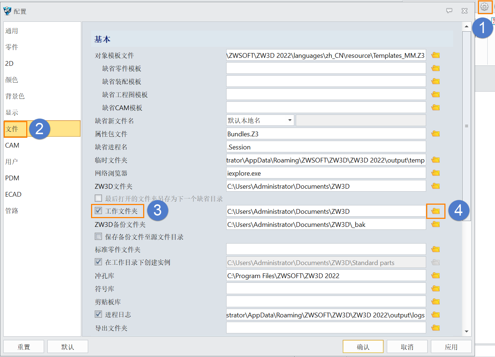The height and width of the screenshot is (357, 495).
Task: Browse folder for 符号库
Action: click(436, 289)
